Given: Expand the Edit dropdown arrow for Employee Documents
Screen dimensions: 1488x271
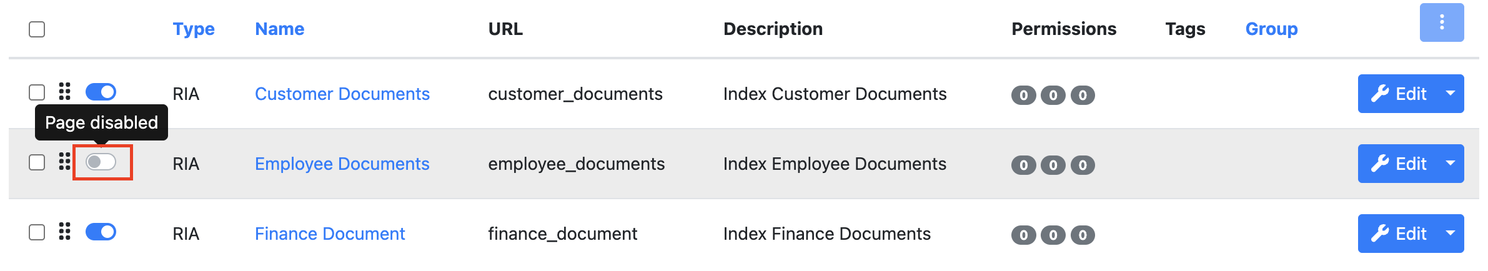Looking at the screenshot, I should pos(1451,164).
